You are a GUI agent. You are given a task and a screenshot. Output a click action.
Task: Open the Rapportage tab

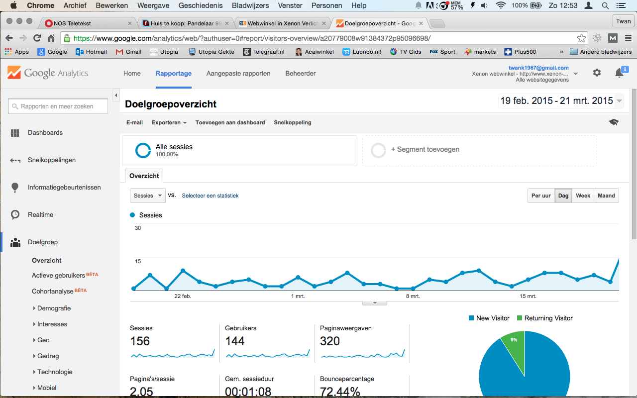174,73
